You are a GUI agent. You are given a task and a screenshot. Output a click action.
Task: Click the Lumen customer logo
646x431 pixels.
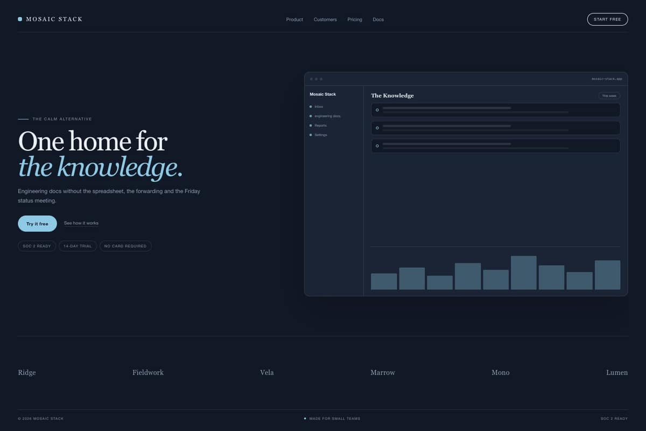(x=617, y=372)
